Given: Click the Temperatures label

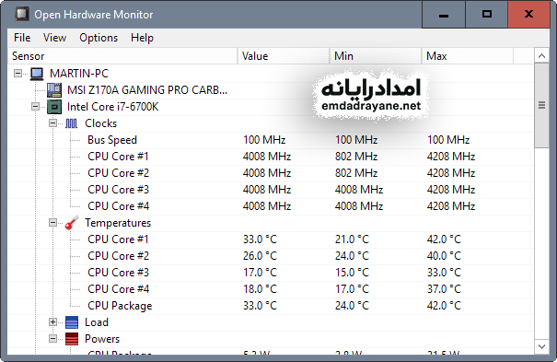Looking at the screenshot, I should pyautogui.click(x=118, y=223).
